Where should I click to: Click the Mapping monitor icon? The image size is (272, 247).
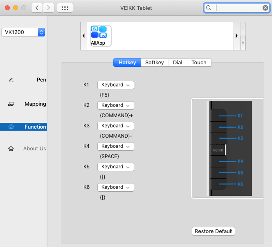pos(11,104)
